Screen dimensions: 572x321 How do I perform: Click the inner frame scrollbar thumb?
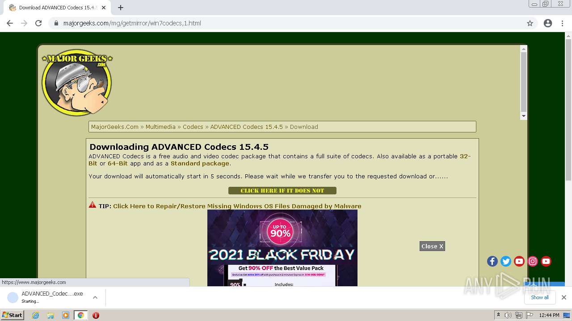524,81
